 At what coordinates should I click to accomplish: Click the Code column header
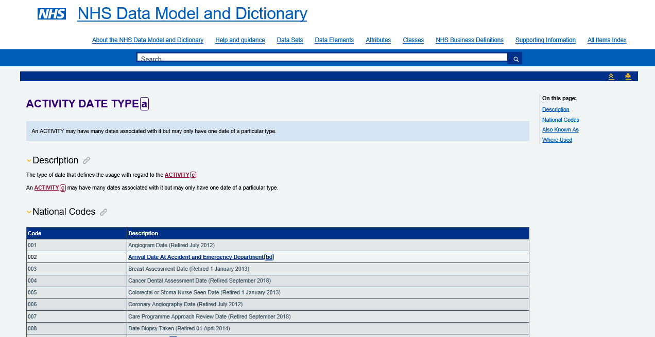[x=76, y=233]
